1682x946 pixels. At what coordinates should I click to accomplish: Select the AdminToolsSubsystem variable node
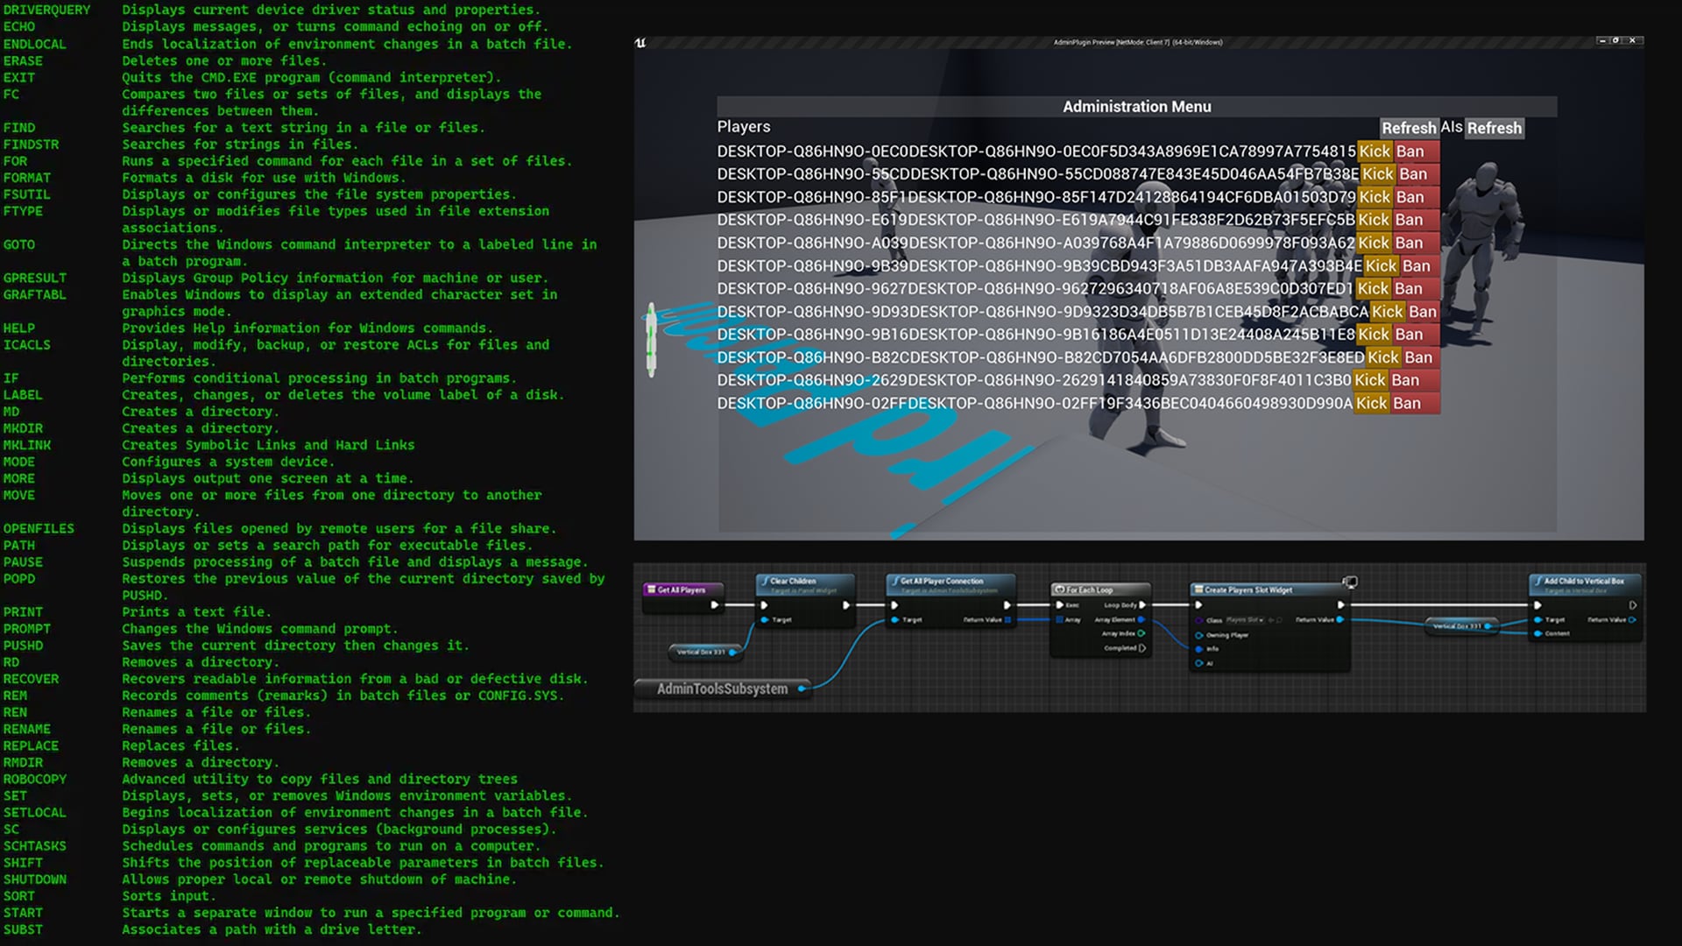pos(722,688)
